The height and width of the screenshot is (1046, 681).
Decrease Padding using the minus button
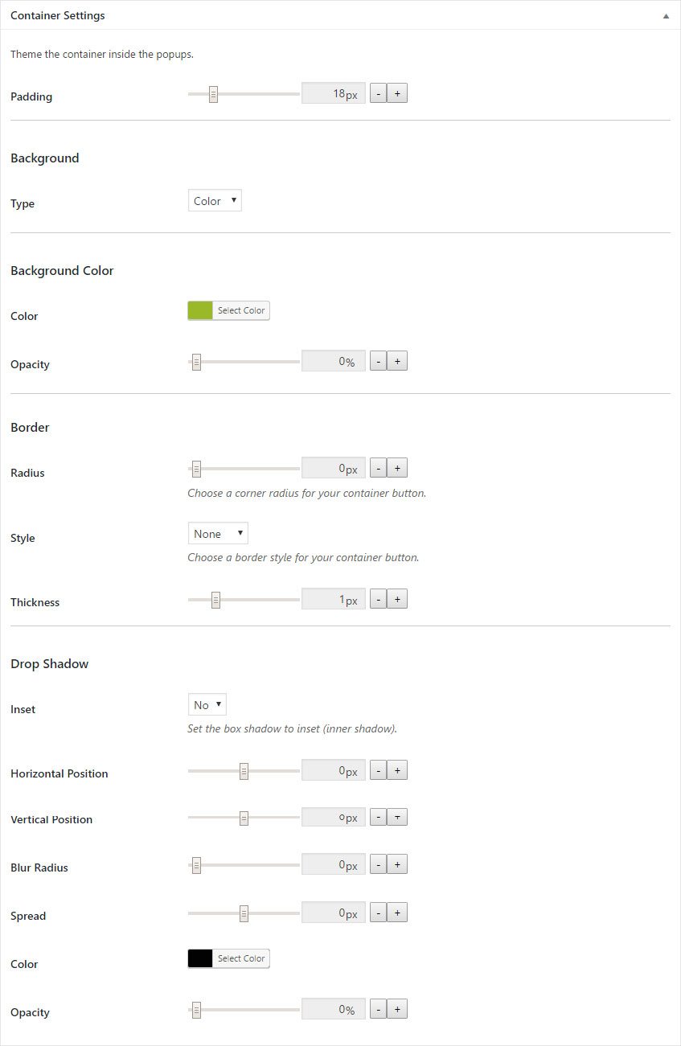click(x=378, y=92)
